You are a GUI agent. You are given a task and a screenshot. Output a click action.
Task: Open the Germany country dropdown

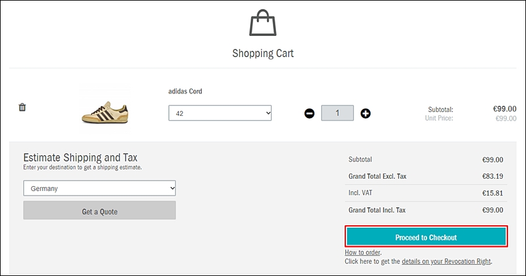click(100, 188)
